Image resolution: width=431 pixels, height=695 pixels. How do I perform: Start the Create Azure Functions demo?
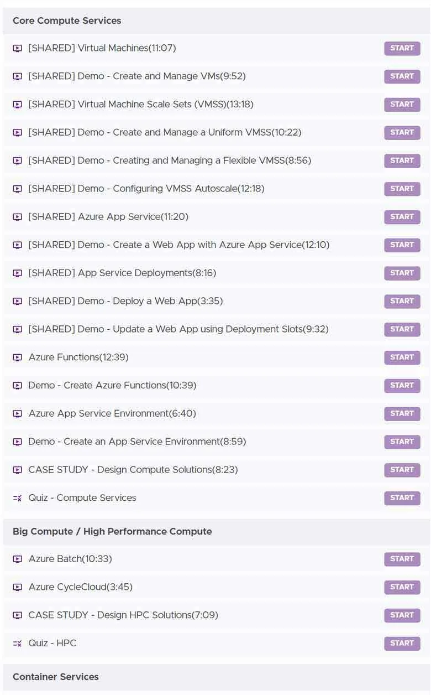pos(402,386)
